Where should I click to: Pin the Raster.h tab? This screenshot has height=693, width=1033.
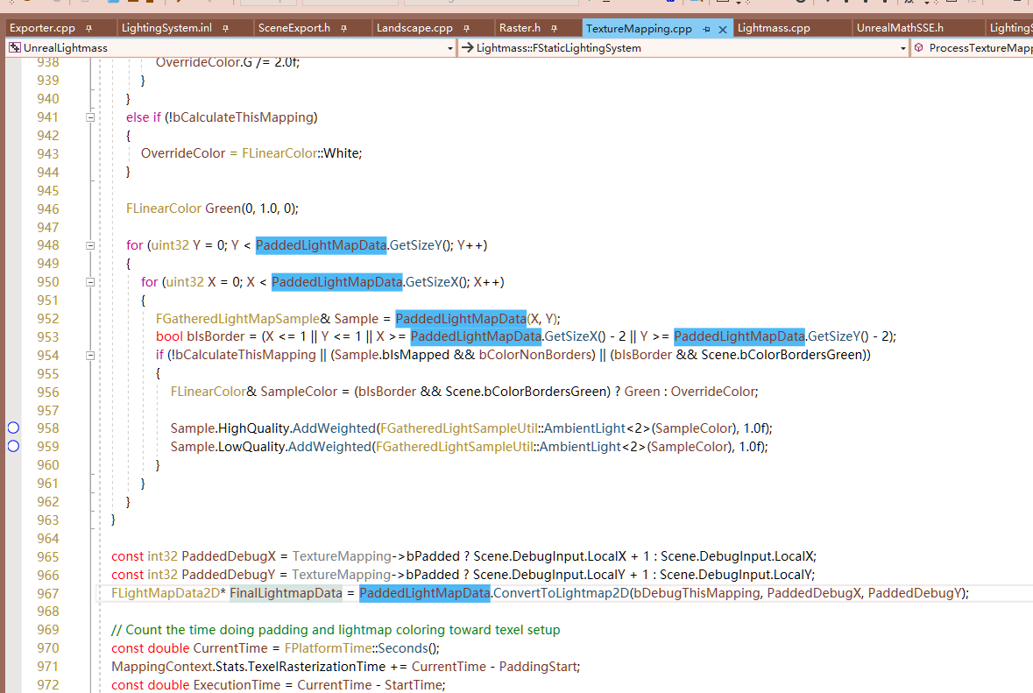[x=554, y=28]
